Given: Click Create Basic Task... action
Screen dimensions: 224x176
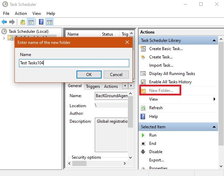Looking at the screenshot, I should tap(166, 49).
